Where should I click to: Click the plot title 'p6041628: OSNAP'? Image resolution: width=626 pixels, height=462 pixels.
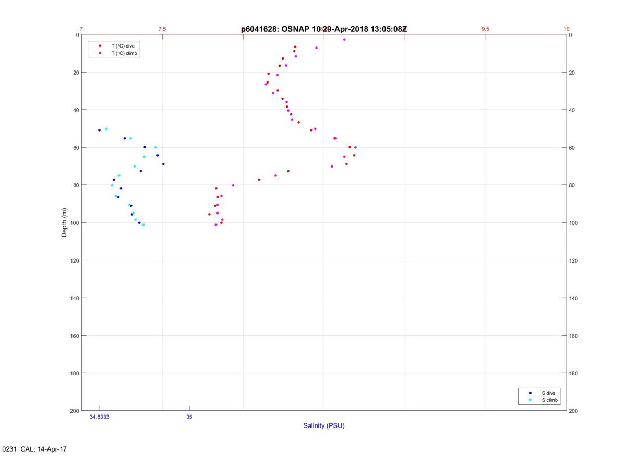[x=275, y=29]
